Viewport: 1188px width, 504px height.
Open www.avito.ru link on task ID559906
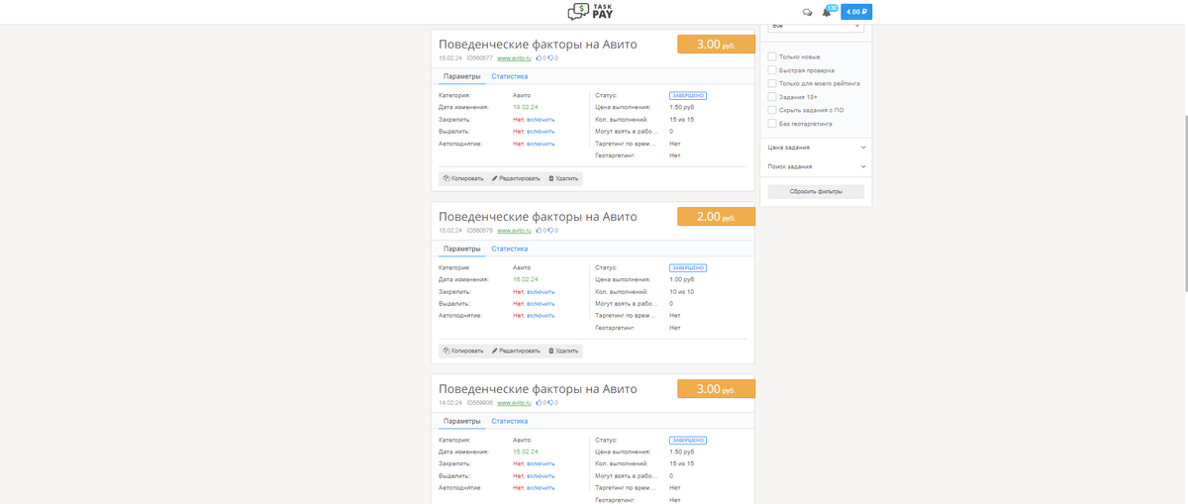514,403
